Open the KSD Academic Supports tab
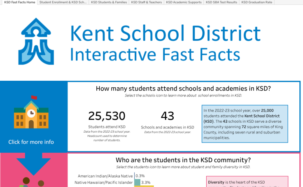Screen dimensions: 303x187 (184, 2)
